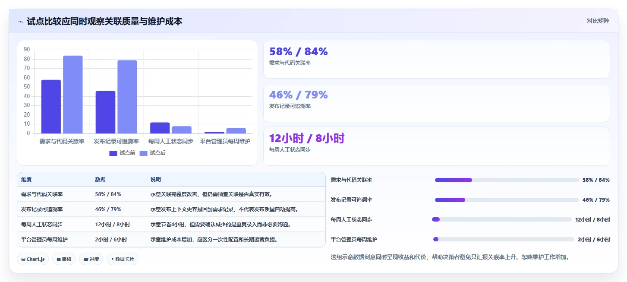The width and height of the screenshot is (627, 282).
Task: Click the 58% / 84% value in the table
Action: [x=108, y=194]
